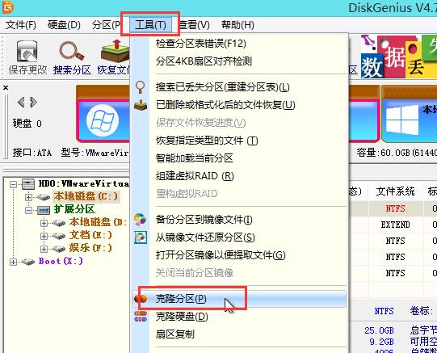Collapse the HD0 disk tree node
Viewport: 437px width, 353px height.
(x=13, y=184)
